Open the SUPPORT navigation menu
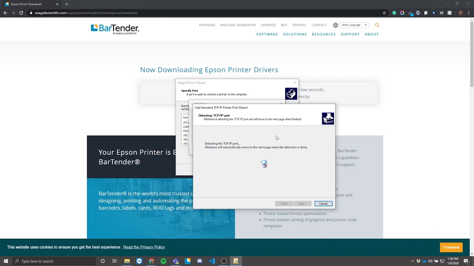Screen dimensions: 474x266 click(350, 34)
